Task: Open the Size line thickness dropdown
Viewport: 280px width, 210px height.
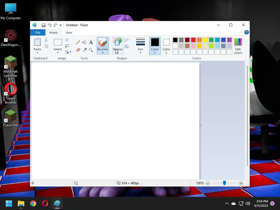Action: click(x=140, y=46)
